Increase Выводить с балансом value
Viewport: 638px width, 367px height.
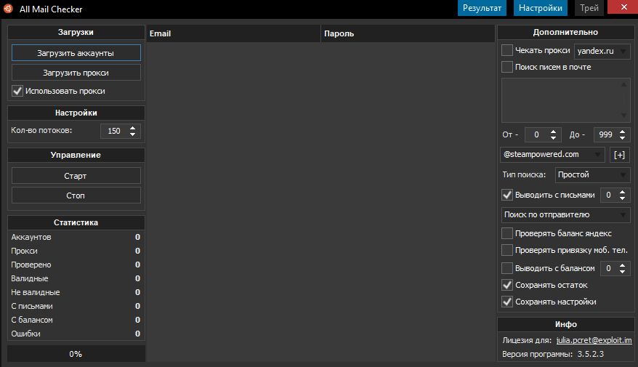tap(622, 265)
